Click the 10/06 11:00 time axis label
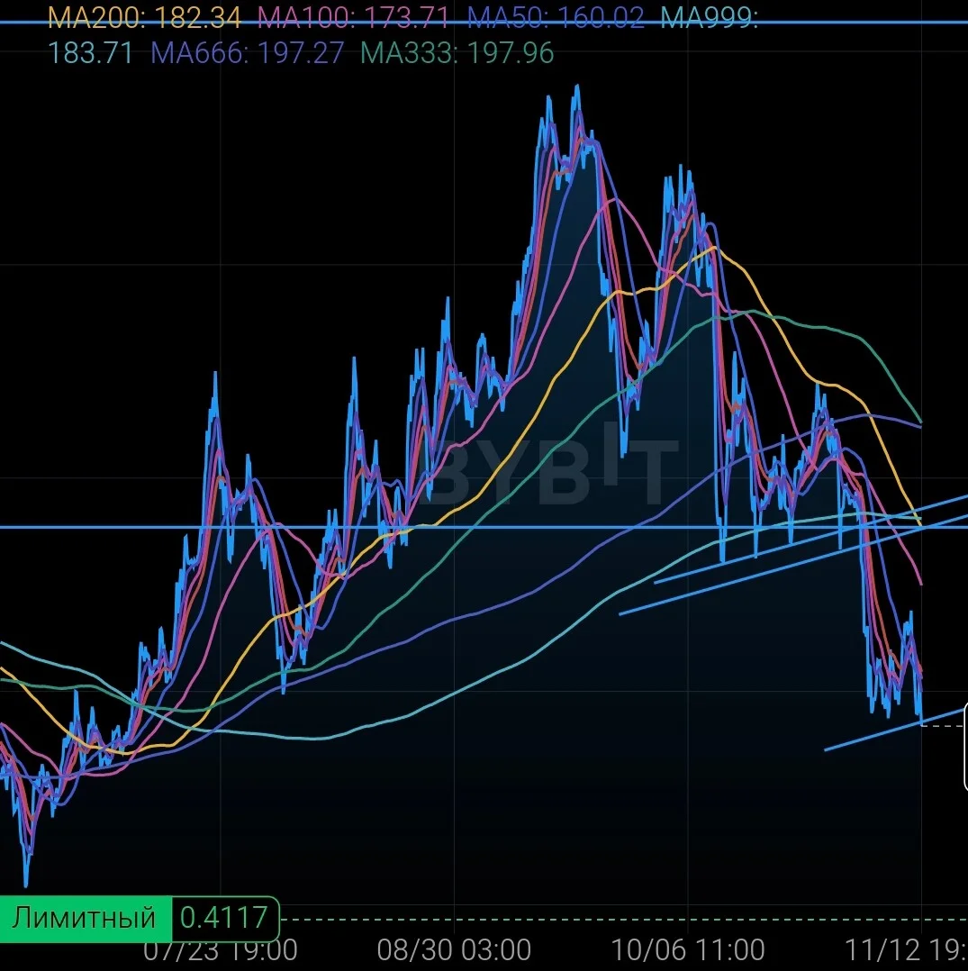968x971 pixels. click(x=688, y=949)
